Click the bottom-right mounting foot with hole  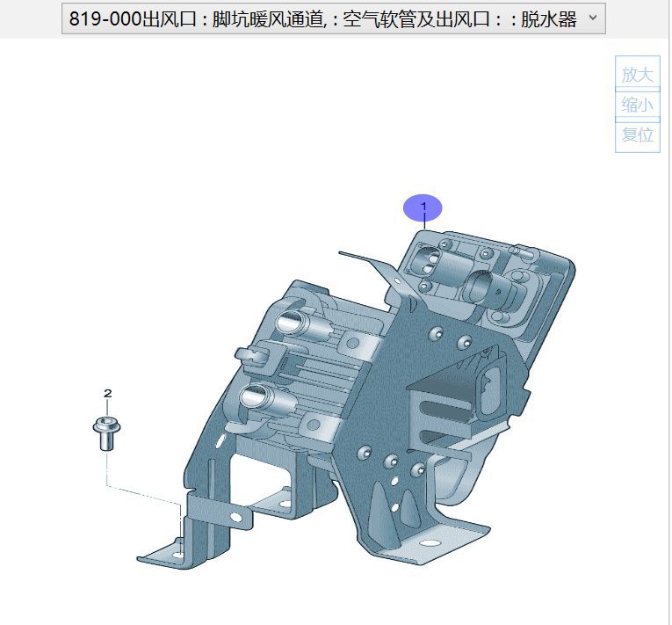[x=435, y=538]
